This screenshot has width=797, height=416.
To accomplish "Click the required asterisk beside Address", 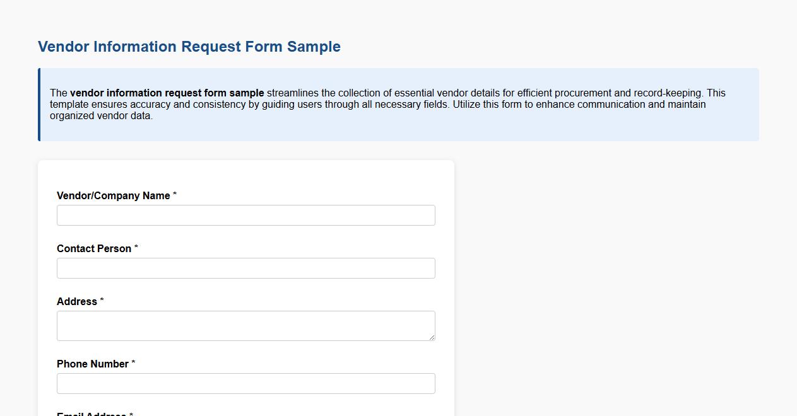I will coord(101,299).
